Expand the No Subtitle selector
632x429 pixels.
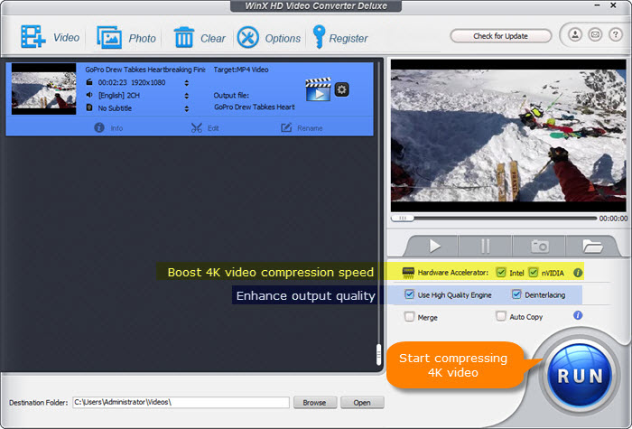tap(186, 108)
